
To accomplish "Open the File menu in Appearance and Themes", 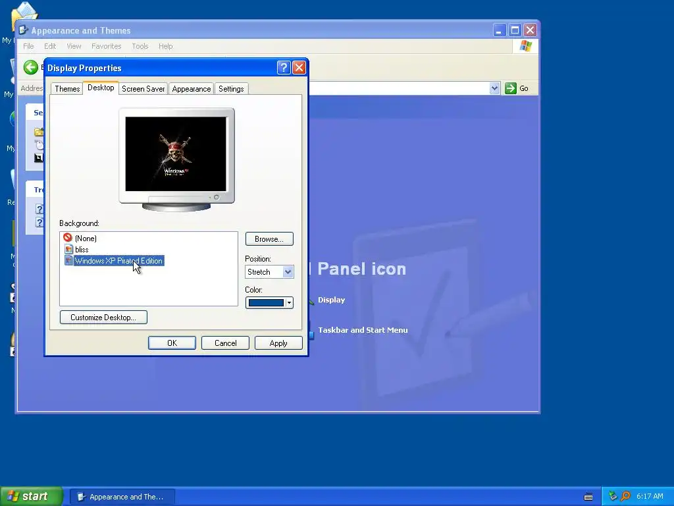I will [x=28, y=46].
